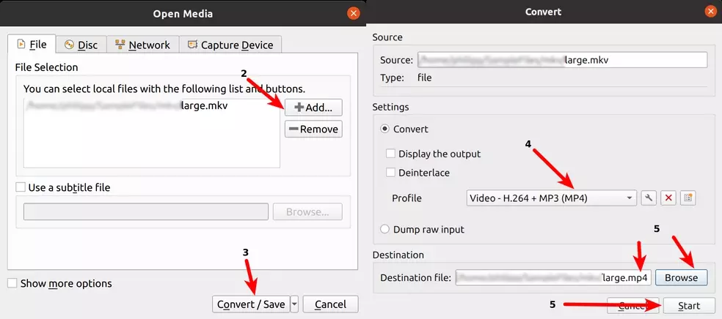Click the Source path field
Image resolution: width=722 pixels, height=319 pixels.
click(562, 60)
